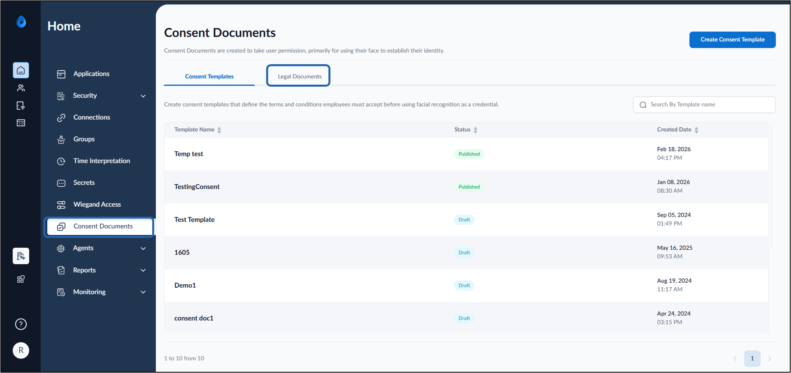Click the Connections link icon
Image resolution: width=791 pixels, height=373 pixels.
point(61,117)
